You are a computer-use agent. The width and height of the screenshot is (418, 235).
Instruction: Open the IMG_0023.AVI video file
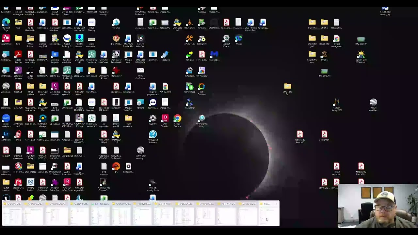click(361, 40)
